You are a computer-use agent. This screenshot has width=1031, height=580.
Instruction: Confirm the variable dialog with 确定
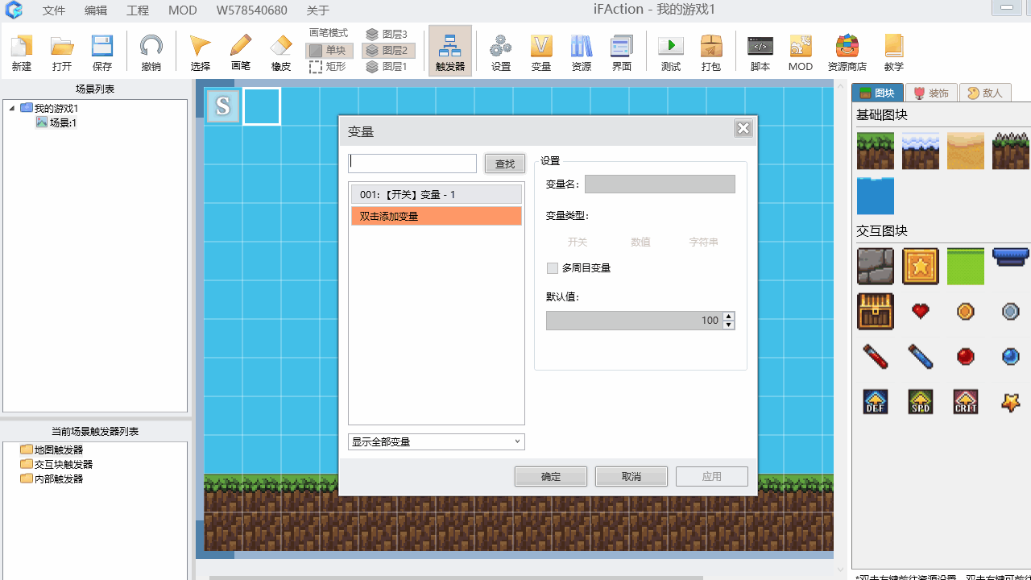pos(550,476)
